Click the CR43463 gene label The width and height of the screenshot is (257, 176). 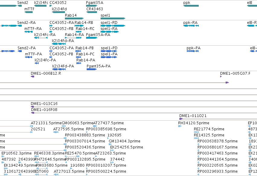95,9
